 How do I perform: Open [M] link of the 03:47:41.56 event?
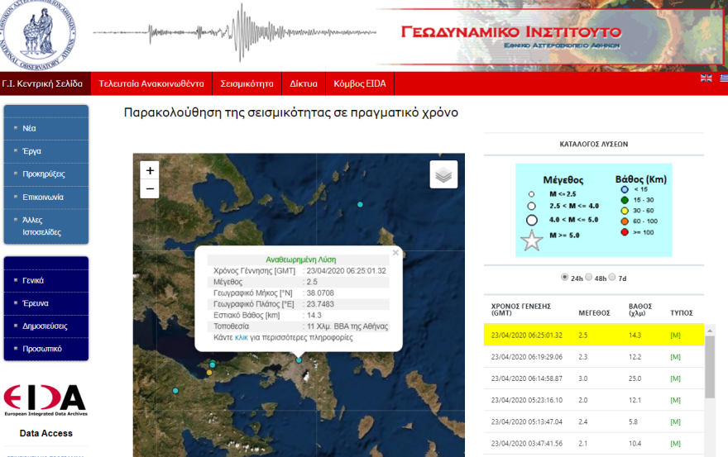[676, 444]
